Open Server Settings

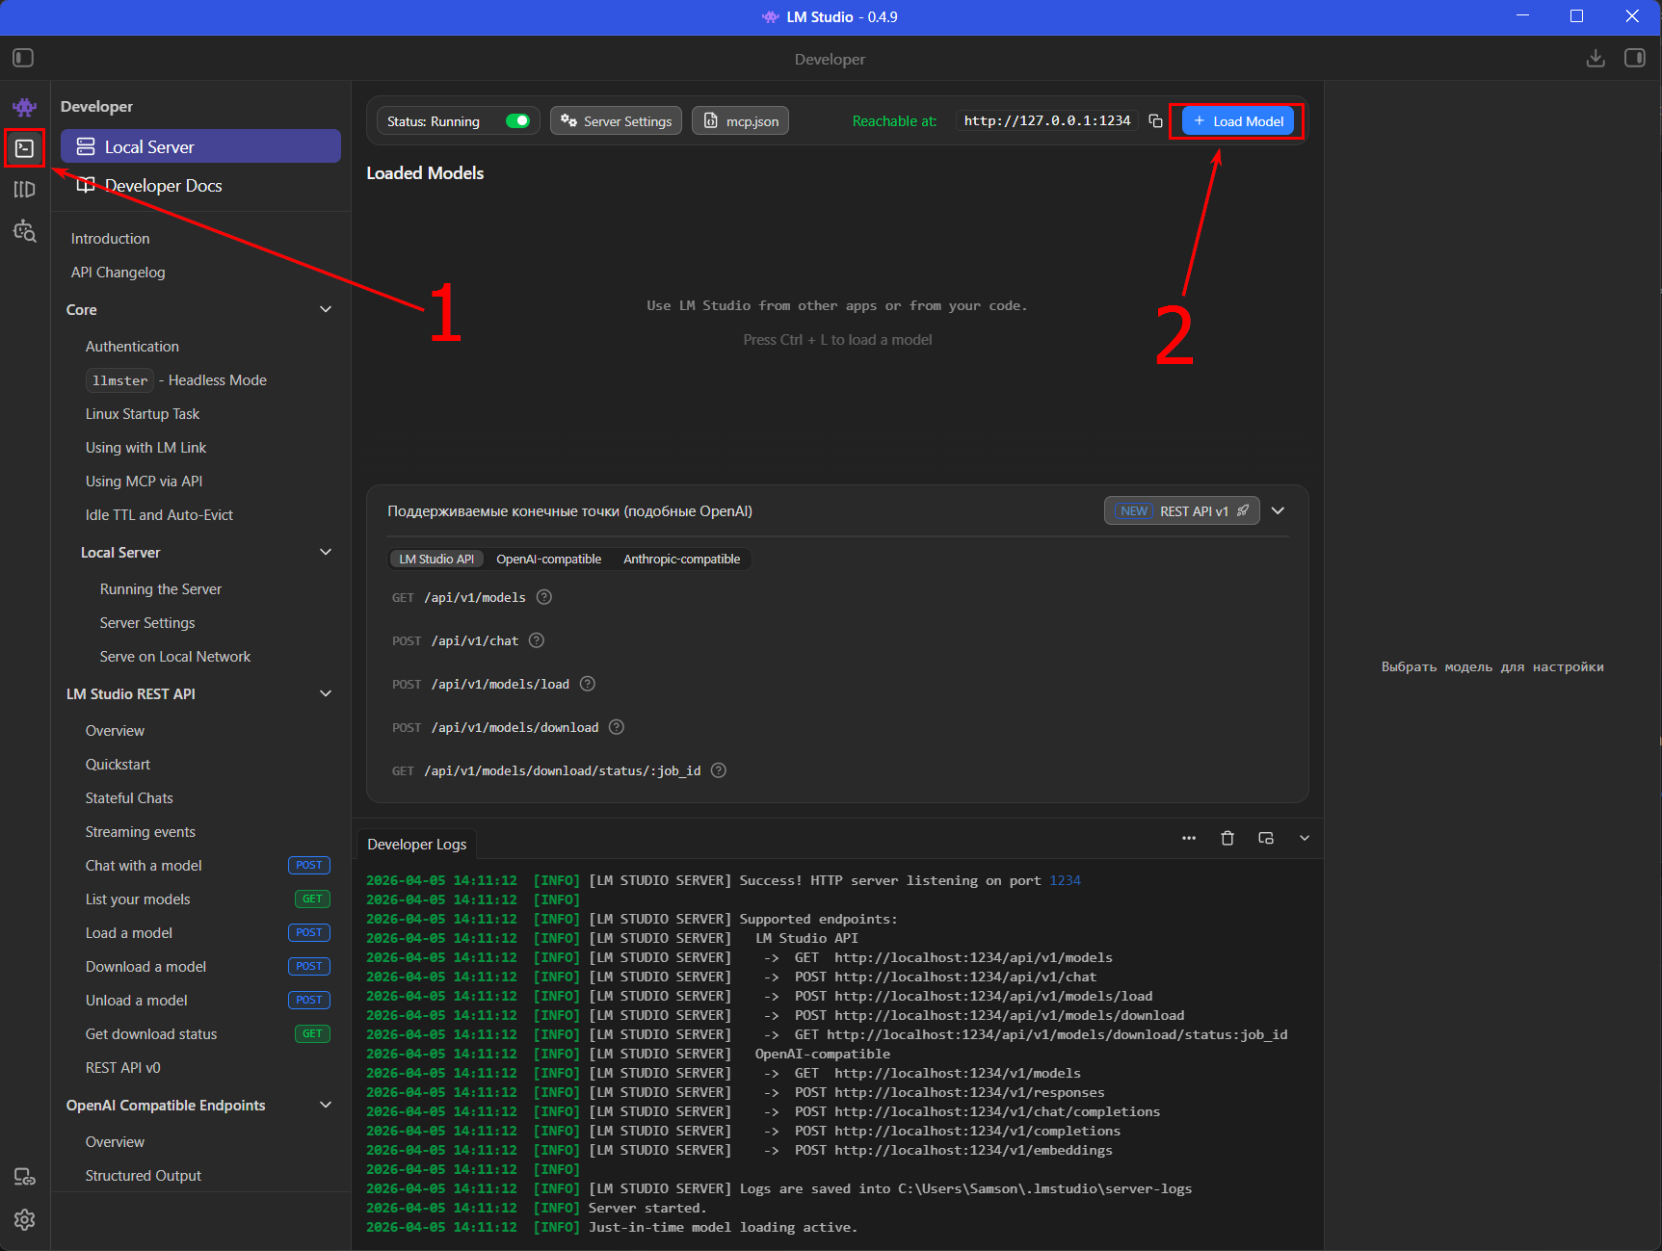[617, 121]
